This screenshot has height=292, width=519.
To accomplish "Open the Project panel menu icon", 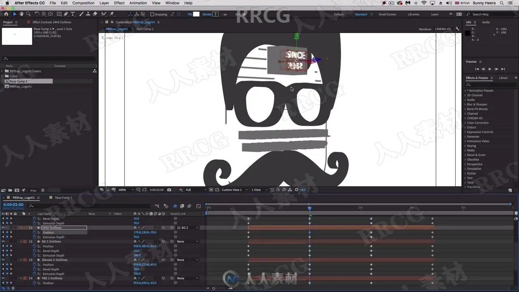I will [x=17, y=22].
